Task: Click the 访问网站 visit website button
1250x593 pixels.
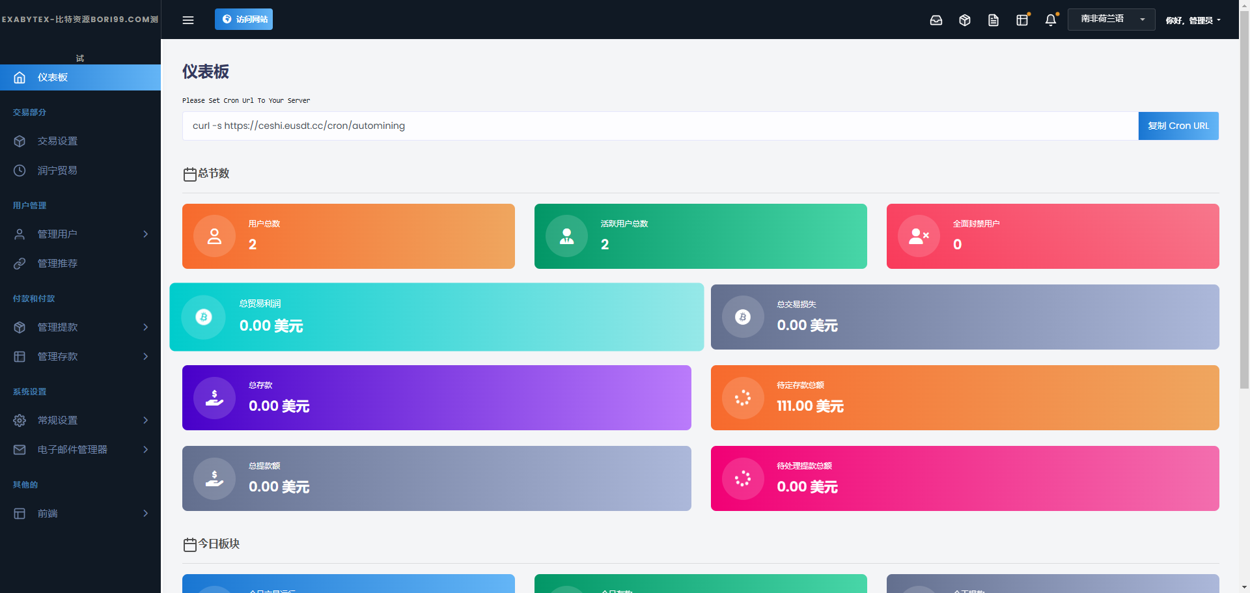Action: 243,20
